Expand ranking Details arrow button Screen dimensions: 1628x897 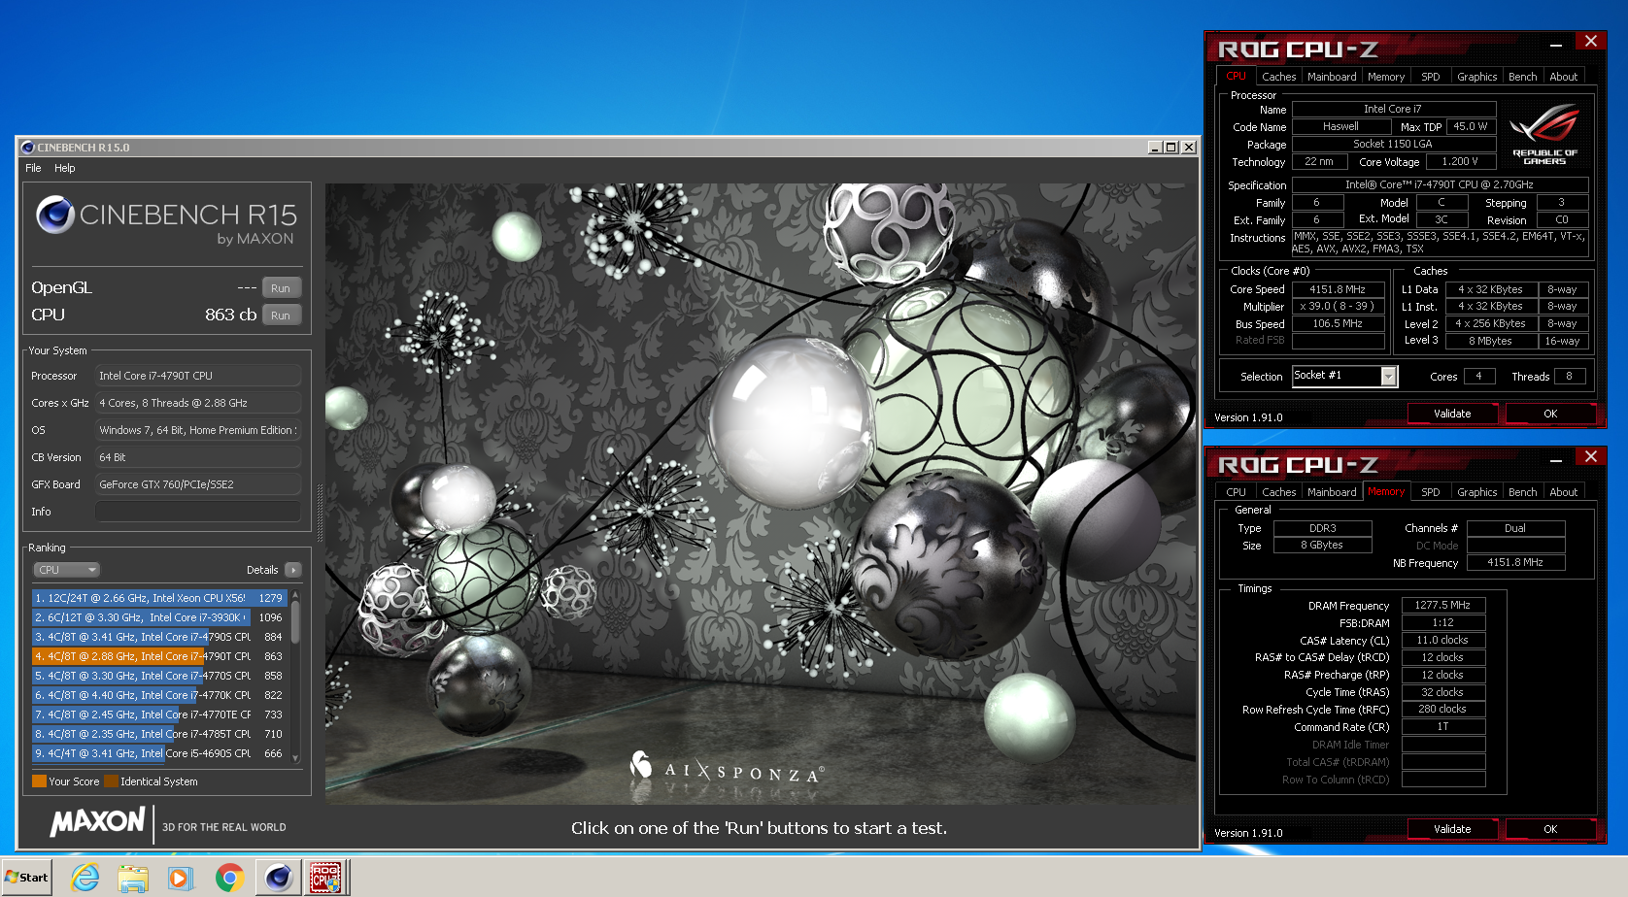point(293,570)
